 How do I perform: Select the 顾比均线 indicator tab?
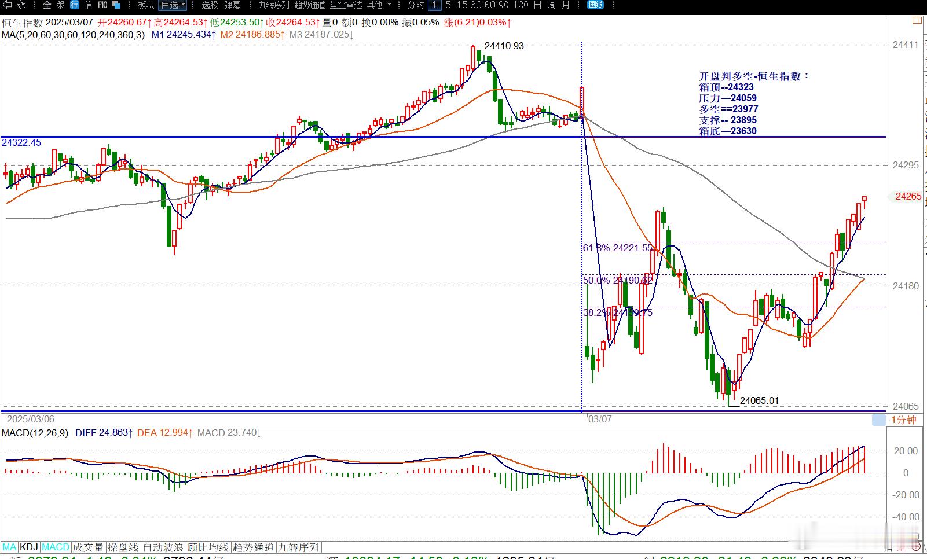[209, 547]
